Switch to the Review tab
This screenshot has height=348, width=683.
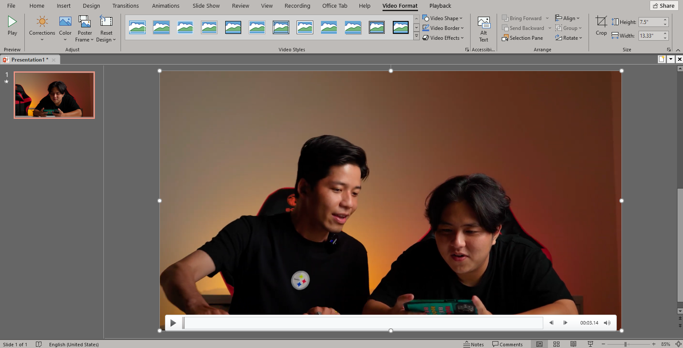click(241, 6)
